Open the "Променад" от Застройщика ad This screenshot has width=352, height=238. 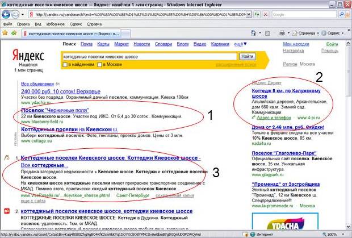[286, 184]
